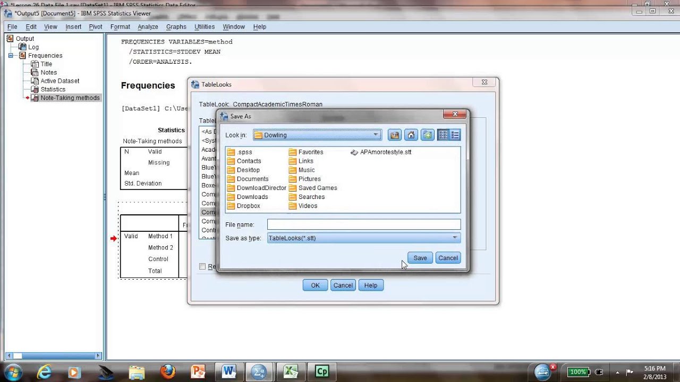Select the DownloadDirector folder

tap(257, 188)
